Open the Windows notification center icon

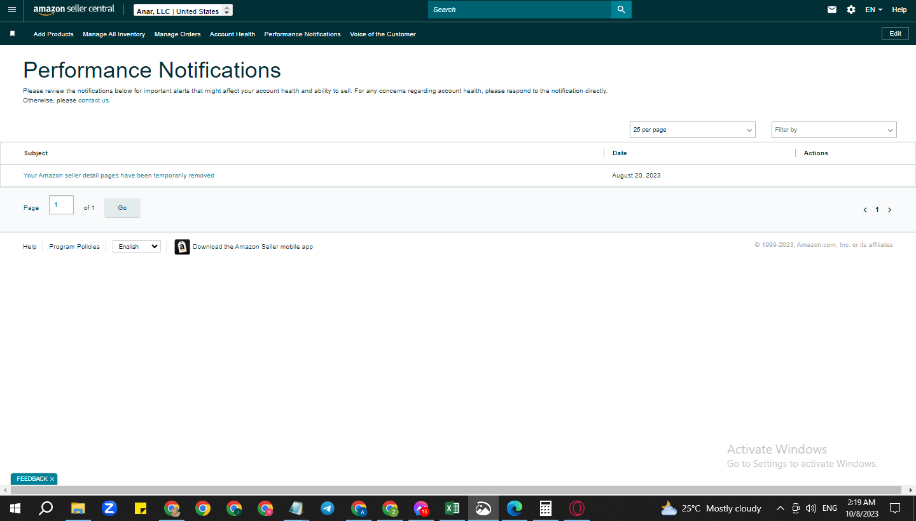tap(895, 508)
